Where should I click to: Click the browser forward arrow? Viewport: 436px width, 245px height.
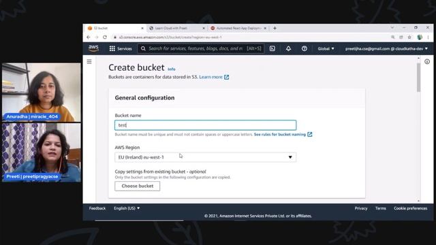click(x=97, y=37)
